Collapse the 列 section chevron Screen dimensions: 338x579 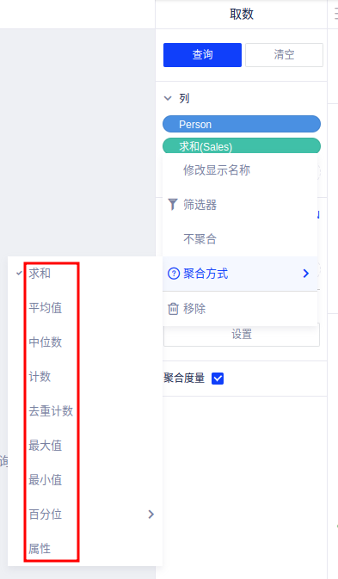[168, 98]
